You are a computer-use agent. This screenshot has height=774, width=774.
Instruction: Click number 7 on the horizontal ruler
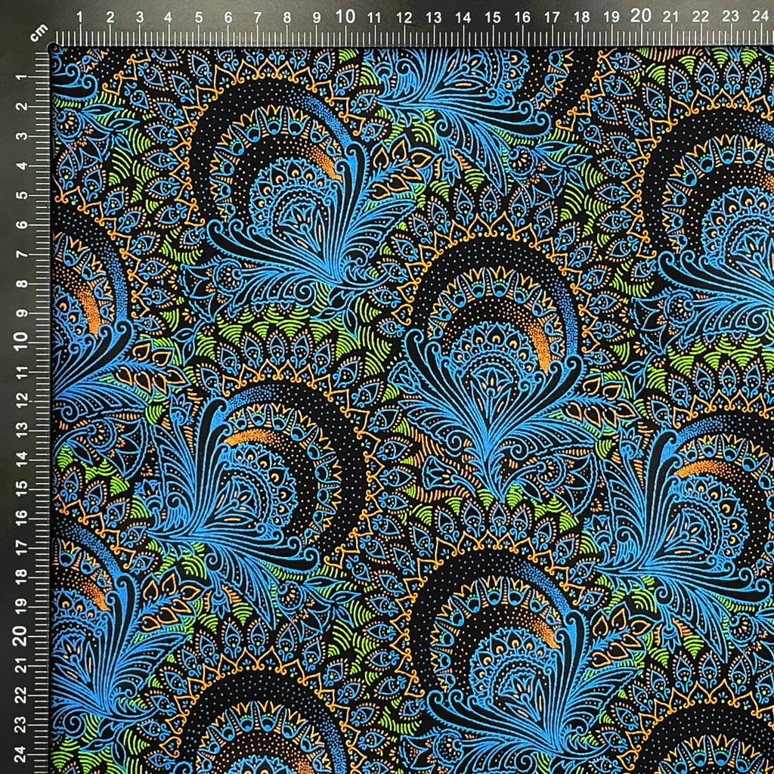258,18
